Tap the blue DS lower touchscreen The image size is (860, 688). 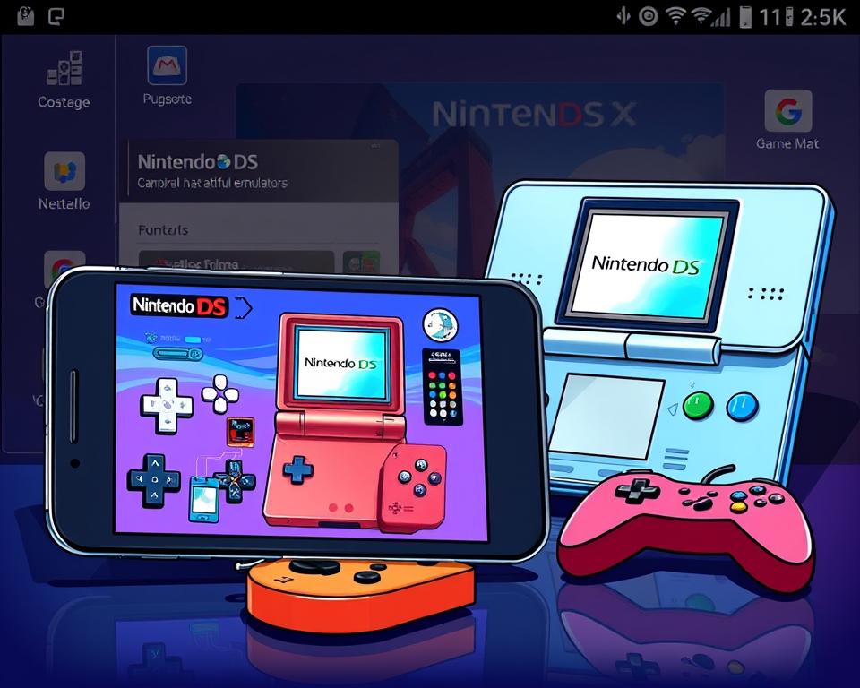(606, 416)
